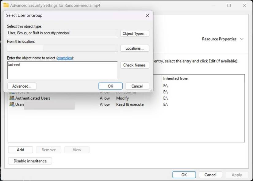Close the Select User or Group dialog
The width and height of the screenshot is (253, 181).
coord(148,15)
